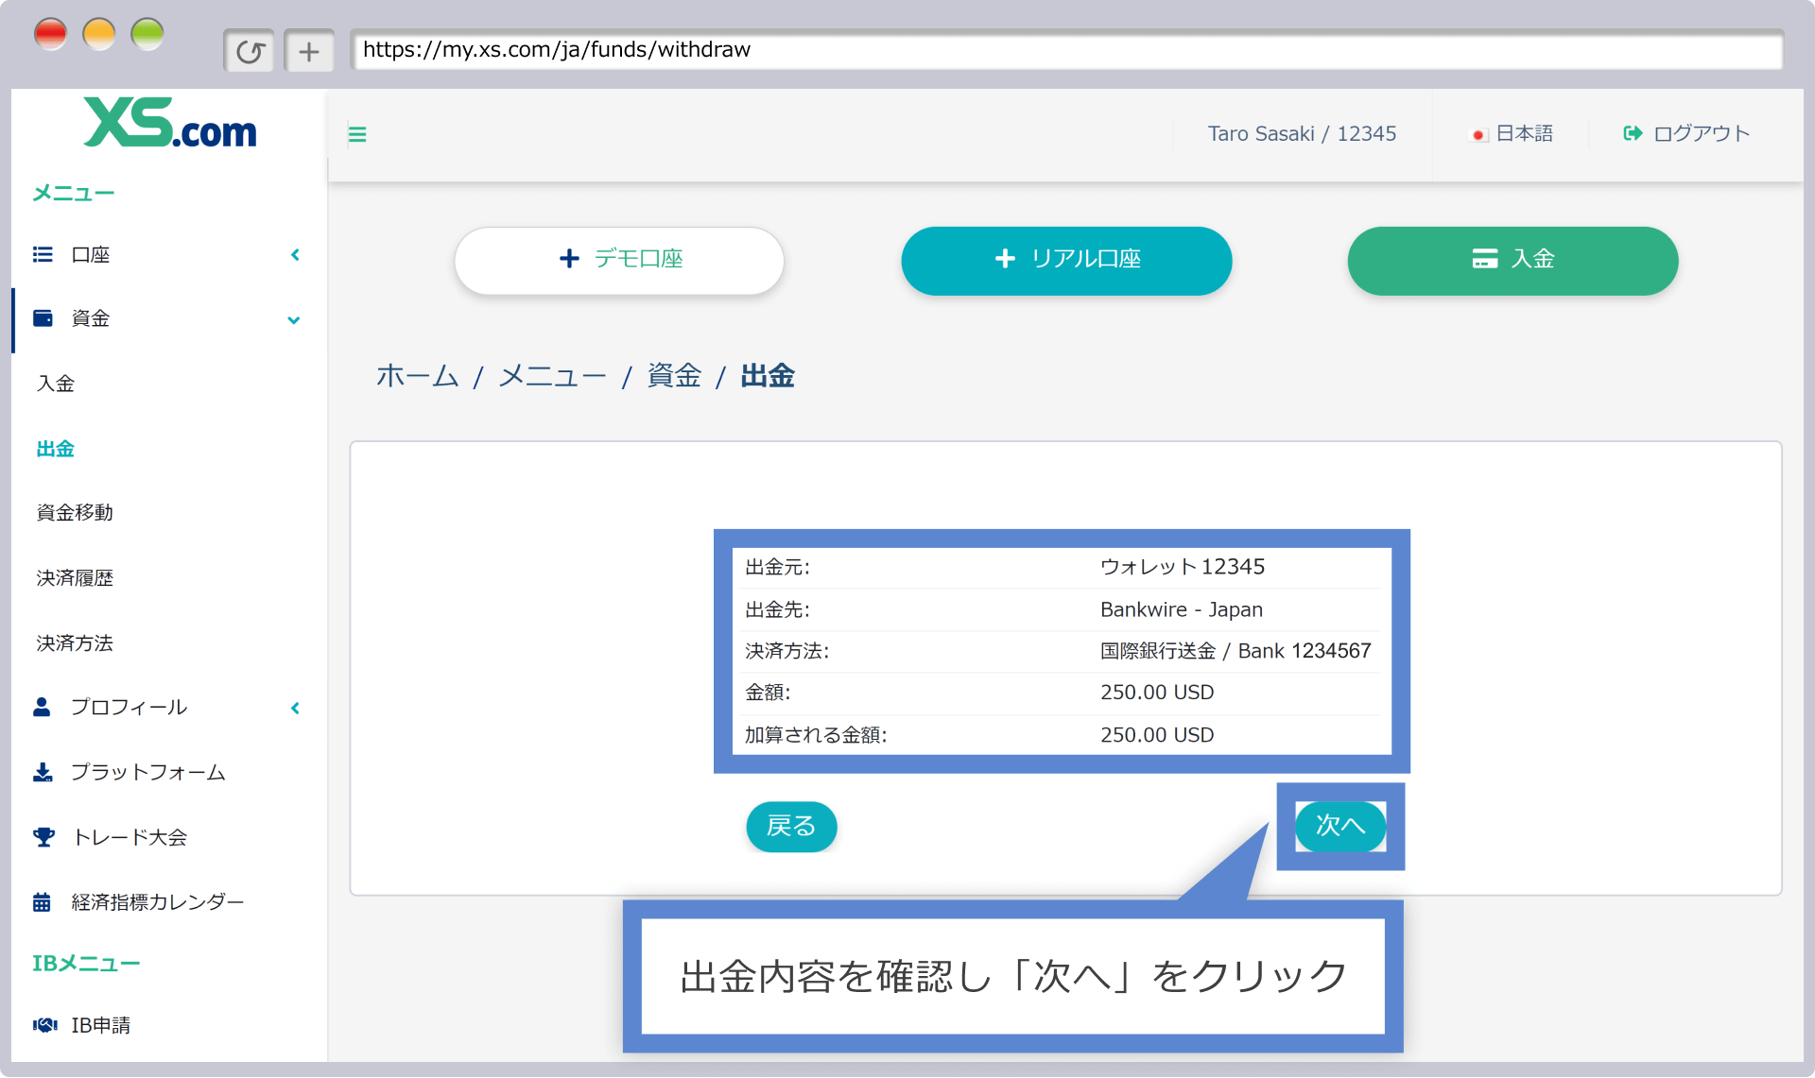Viewport: 1815px width, 1078px height.
Task: Click the trophy icon beside トレード大会
Action: (43, 837)
